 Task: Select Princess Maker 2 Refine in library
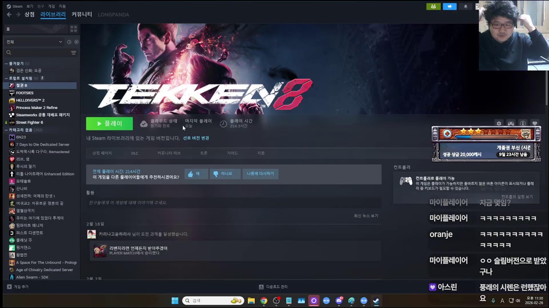40,107
